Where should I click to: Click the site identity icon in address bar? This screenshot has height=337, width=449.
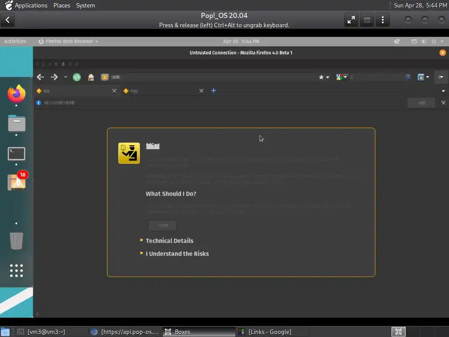[105, 77]
